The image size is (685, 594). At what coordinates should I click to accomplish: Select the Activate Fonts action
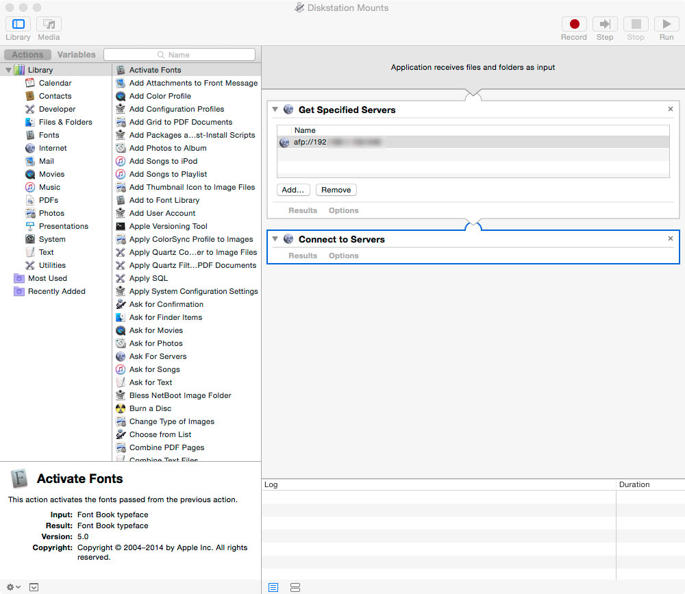tap(186, 70)
